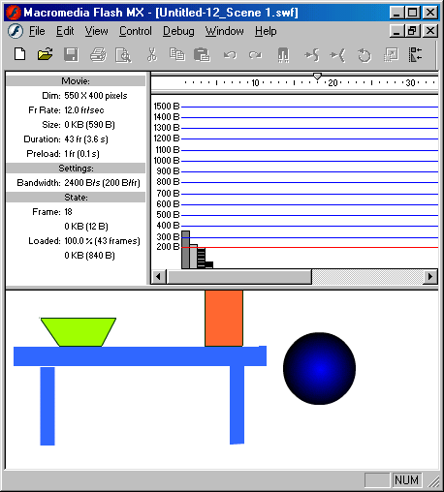Click the Undo arrow icon

tap(230, 55)
